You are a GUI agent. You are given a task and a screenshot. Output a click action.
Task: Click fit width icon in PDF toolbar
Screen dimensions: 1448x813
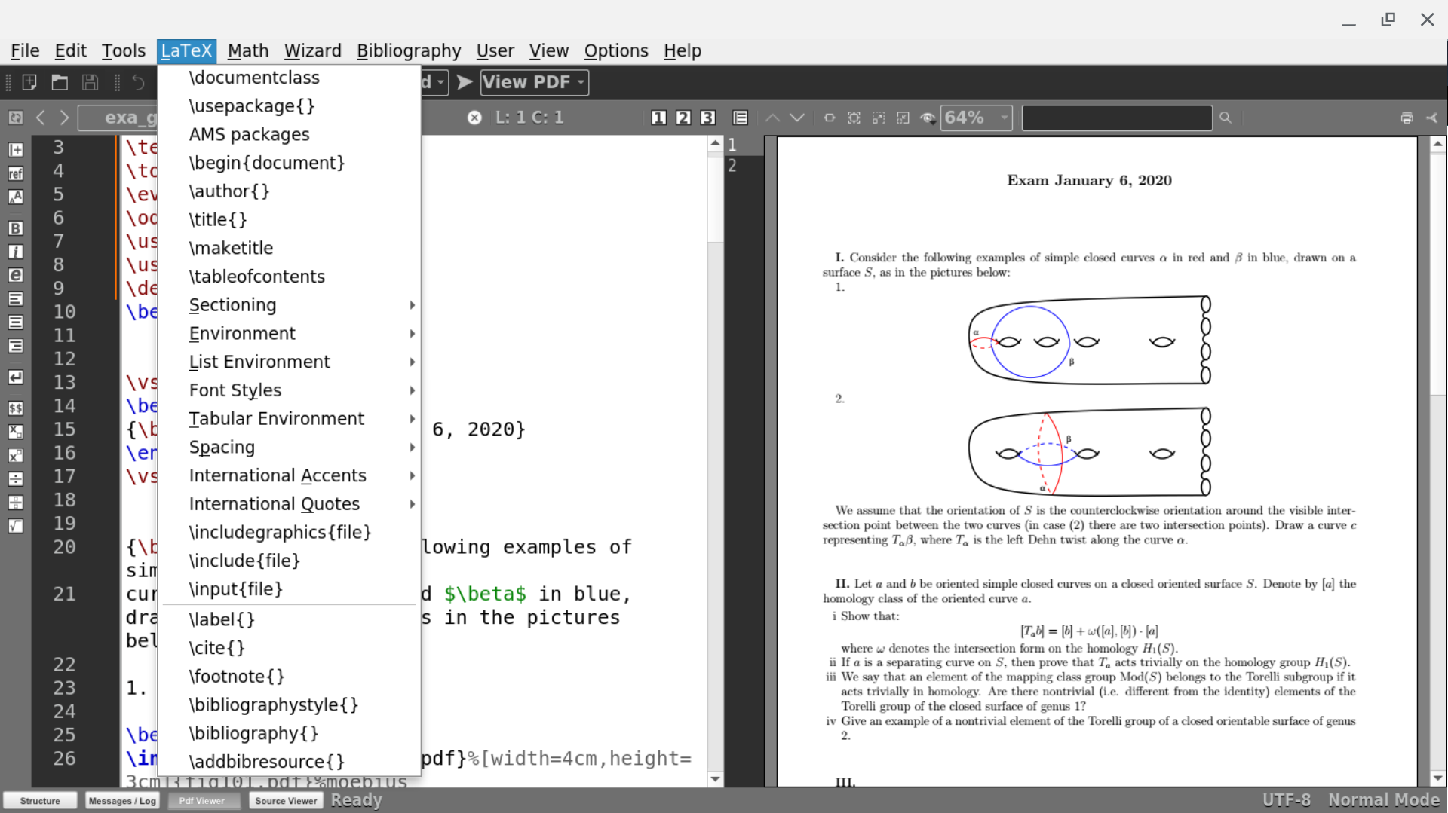[x=830, y=118]
